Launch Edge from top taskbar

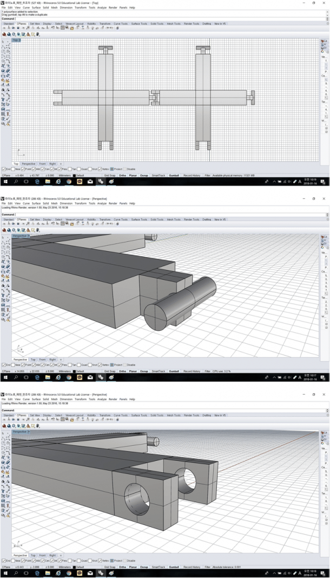(x=37, y=181)
